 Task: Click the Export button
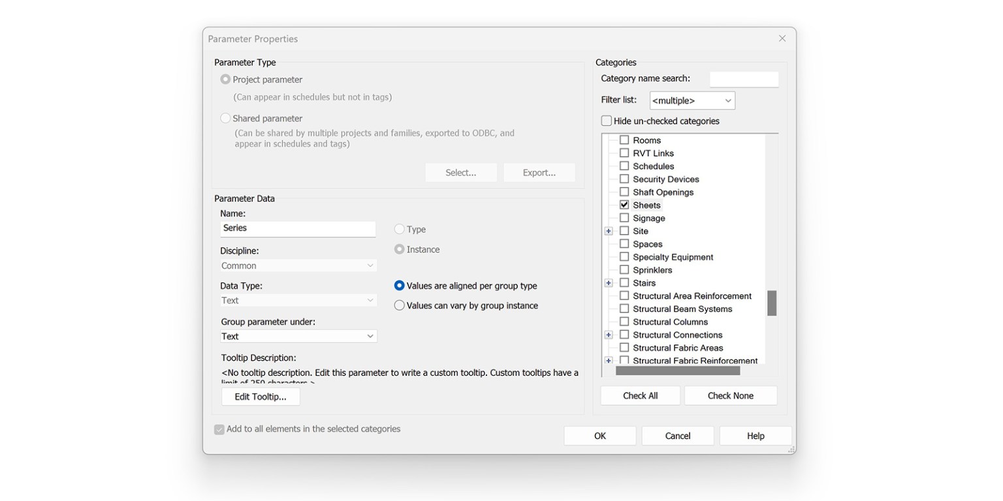coord(539,172)
